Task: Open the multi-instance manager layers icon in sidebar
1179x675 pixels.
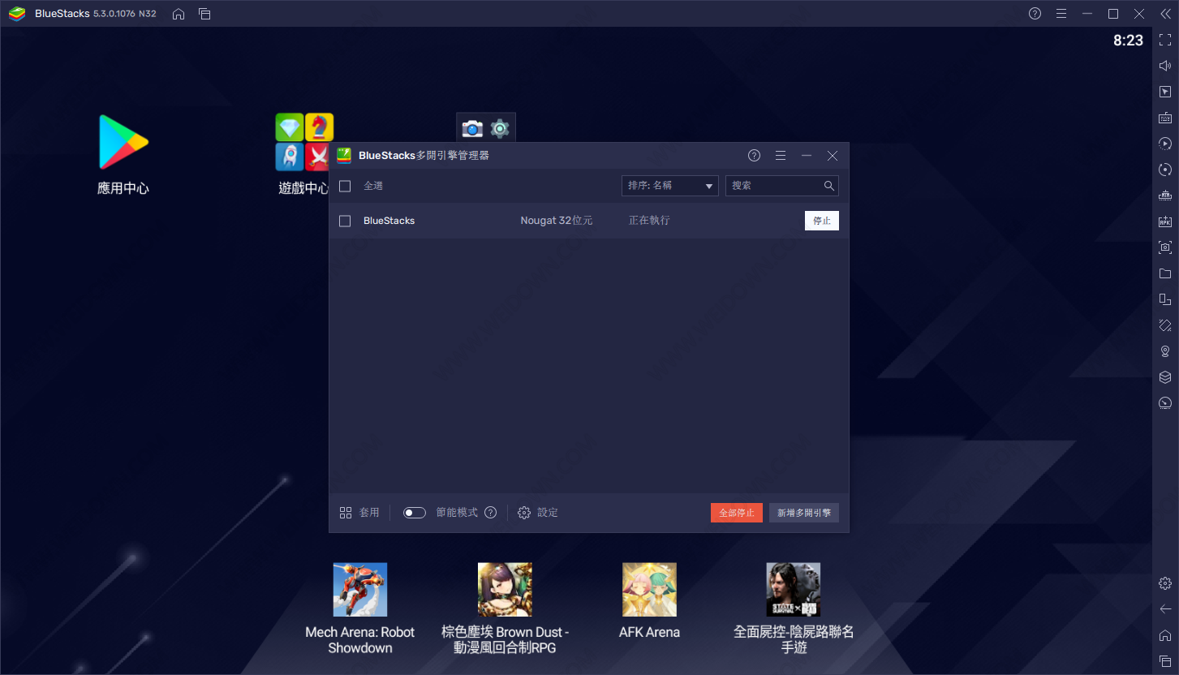Action: click(x=1165, y=377)
